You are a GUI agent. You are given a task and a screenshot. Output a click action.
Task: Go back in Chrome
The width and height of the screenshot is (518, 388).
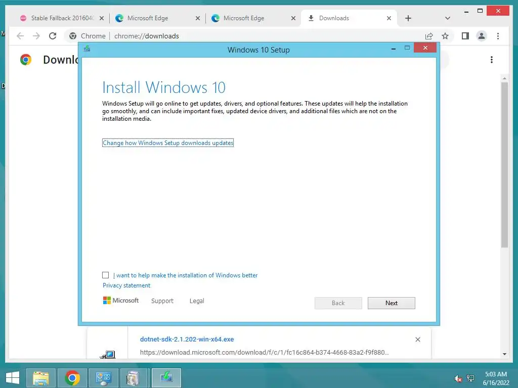coord(20,36)
